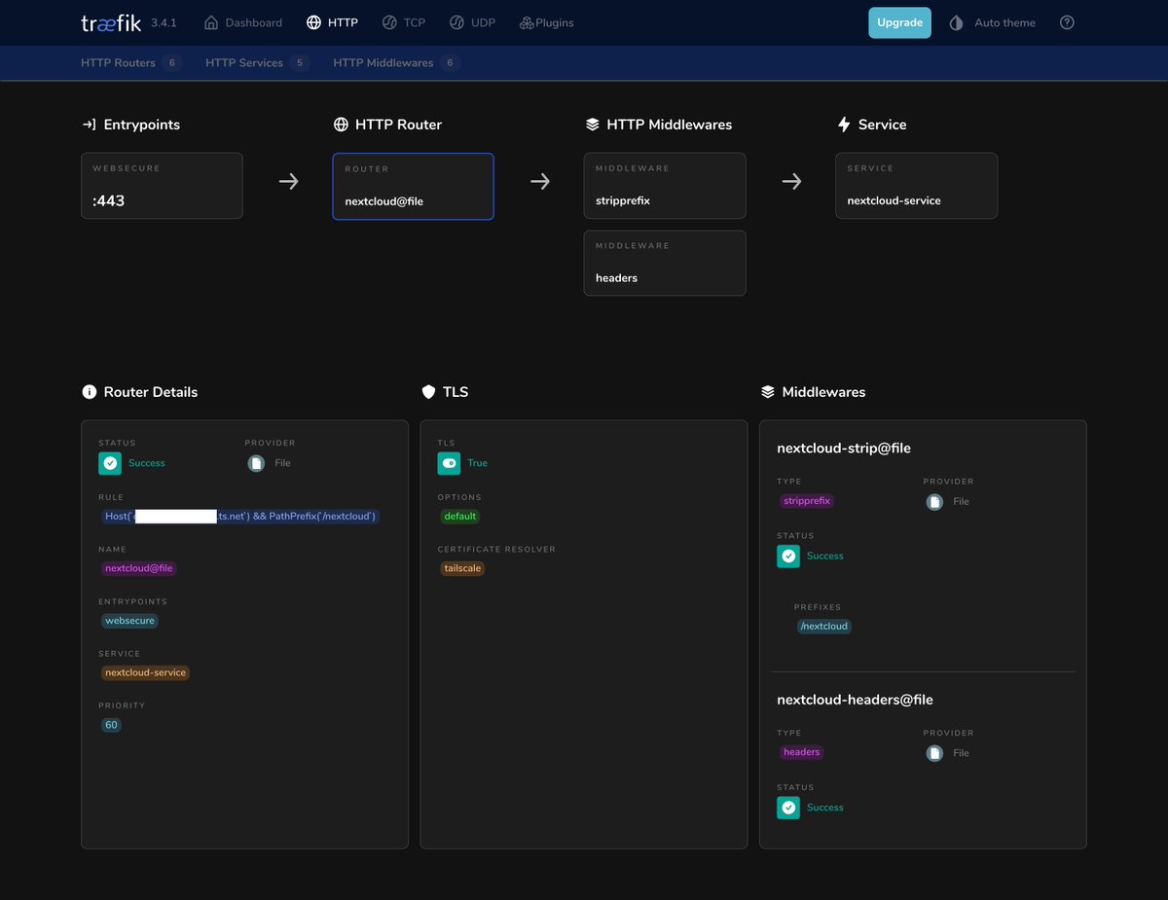Open the help question mark icon
Screen dimensions: 1168x900
1067,22
